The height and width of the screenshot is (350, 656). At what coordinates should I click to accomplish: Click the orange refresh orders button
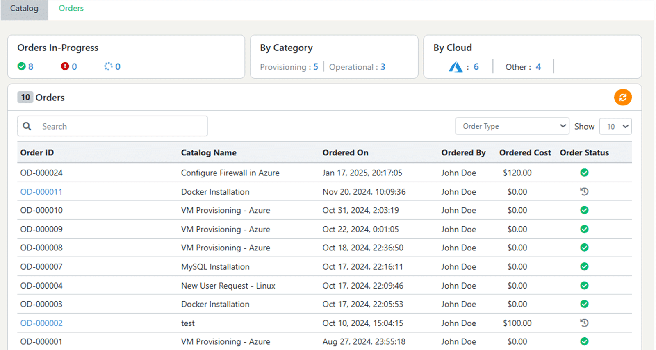point(622,97)
